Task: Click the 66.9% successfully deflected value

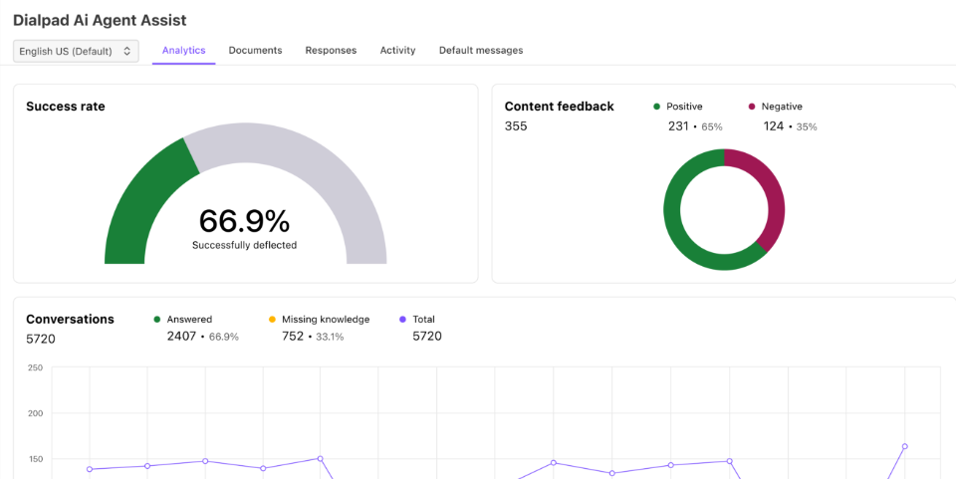Action: point(244,221)
